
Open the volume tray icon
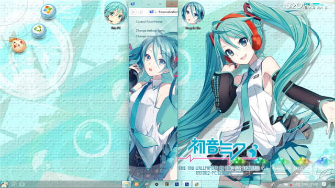click(297, 184)
